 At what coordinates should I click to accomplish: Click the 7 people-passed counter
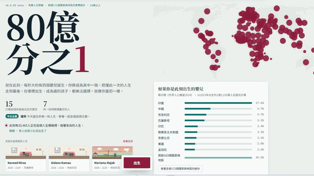click(45, 104)
